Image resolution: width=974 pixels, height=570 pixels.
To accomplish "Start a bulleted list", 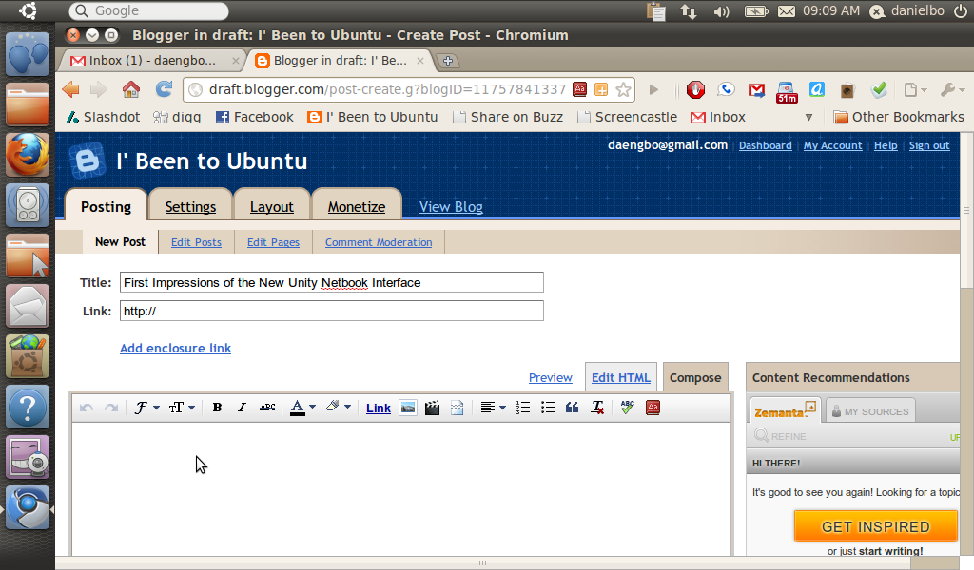I will tap(547, 408).
